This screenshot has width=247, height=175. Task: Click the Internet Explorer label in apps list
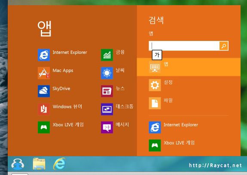point(70,52)
